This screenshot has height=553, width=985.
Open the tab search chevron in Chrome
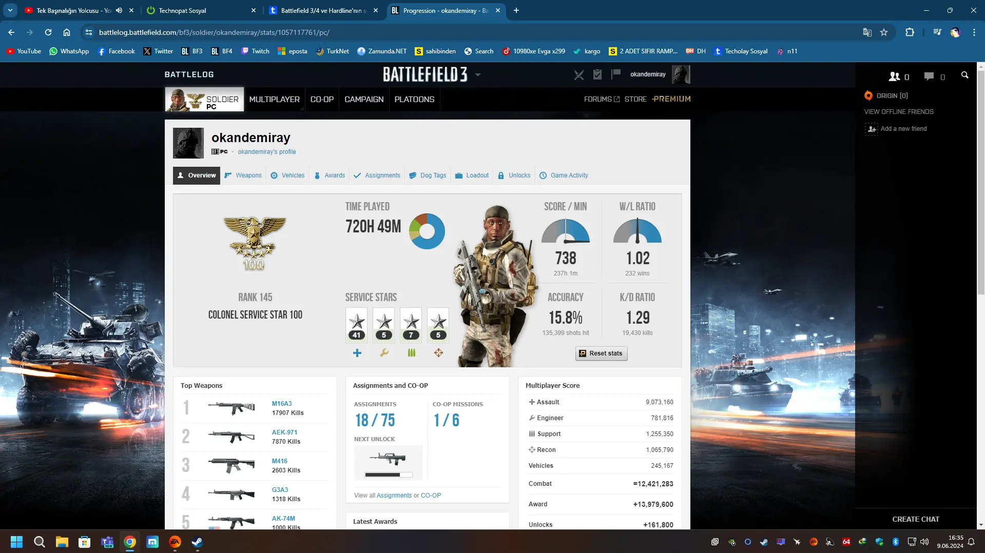tap(10, 10)
